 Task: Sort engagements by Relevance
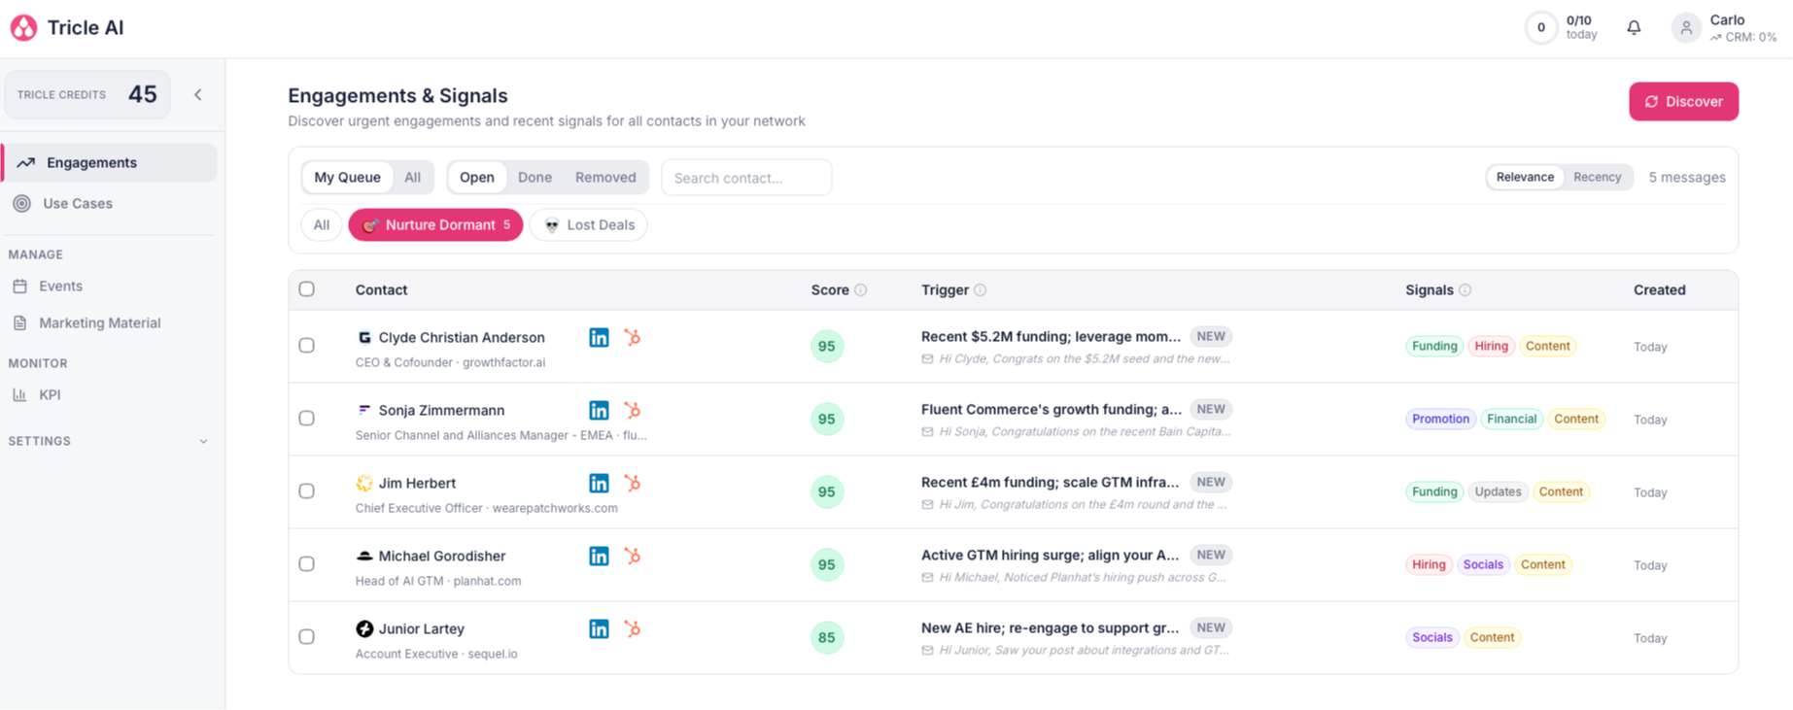tap(1525, 177)
